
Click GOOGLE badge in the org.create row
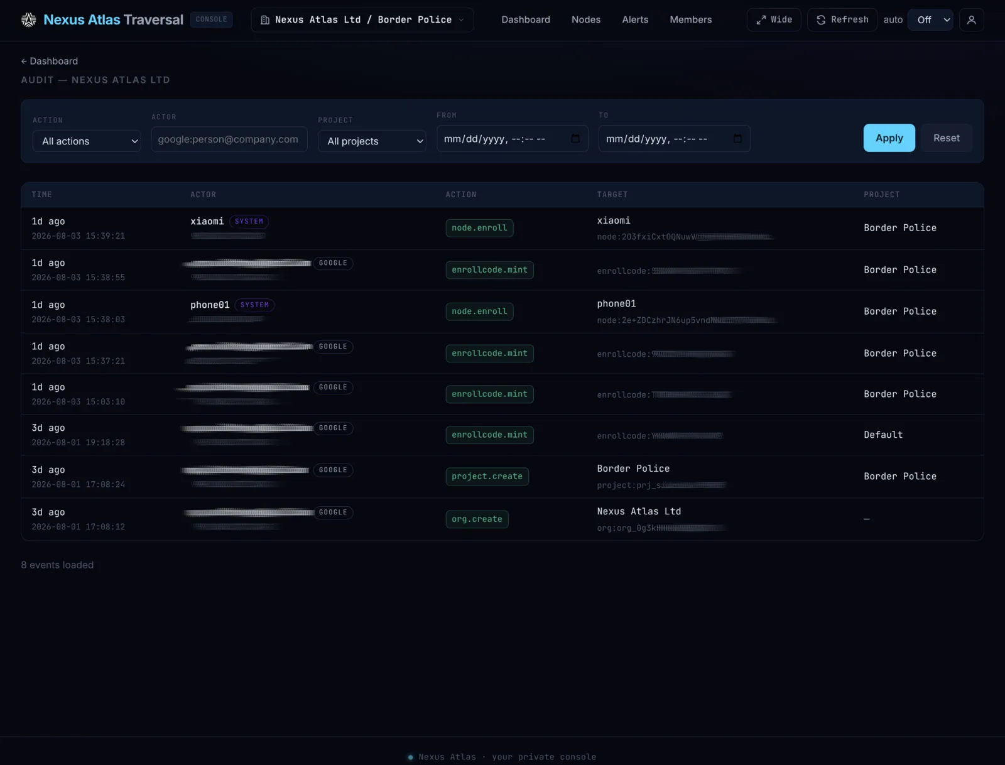(x=333, y=513)
